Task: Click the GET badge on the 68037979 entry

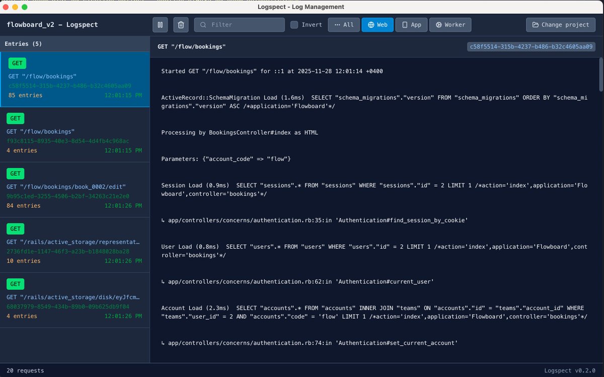Action: click(16, 284)
